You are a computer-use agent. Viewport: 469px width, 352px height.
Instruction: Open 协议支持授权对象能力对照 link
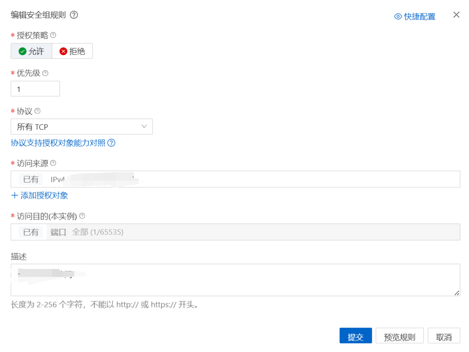(x=58, y=143)
